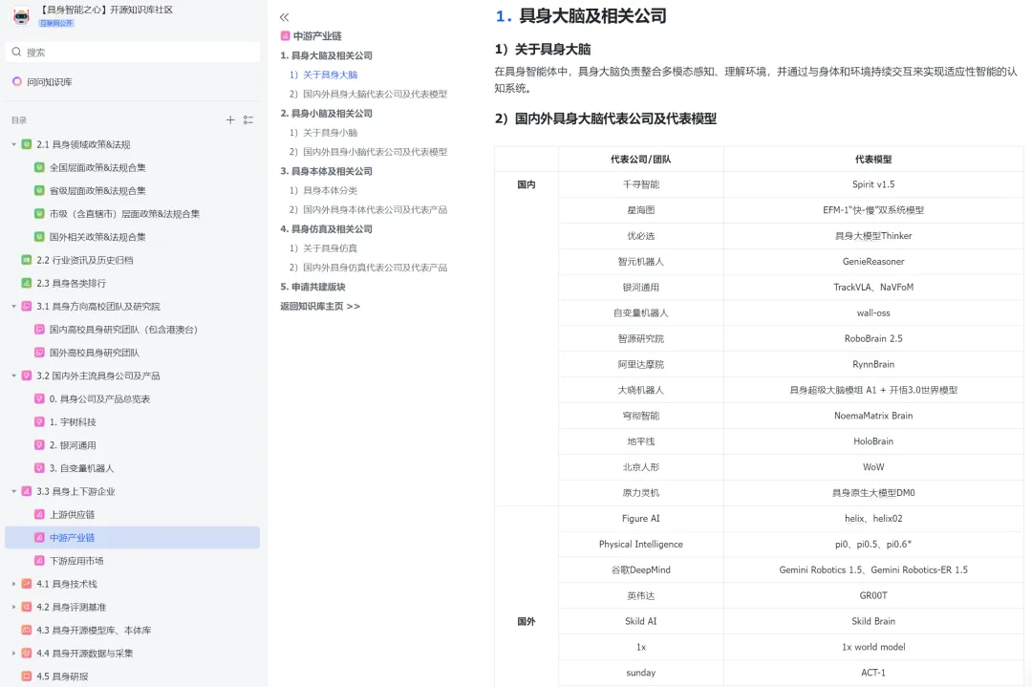Click the Physical Intelligence table cell
1032x687 pixels.
click(x=641, y=545)
